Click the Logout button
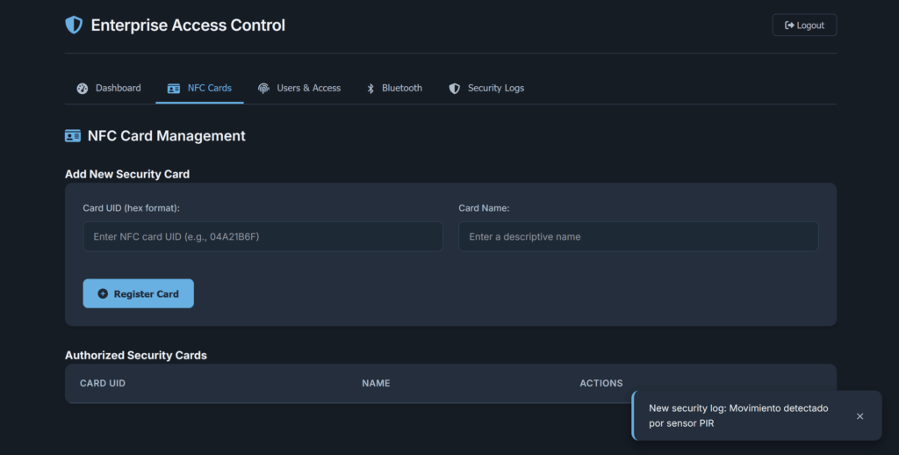 [x=804, y=25]
